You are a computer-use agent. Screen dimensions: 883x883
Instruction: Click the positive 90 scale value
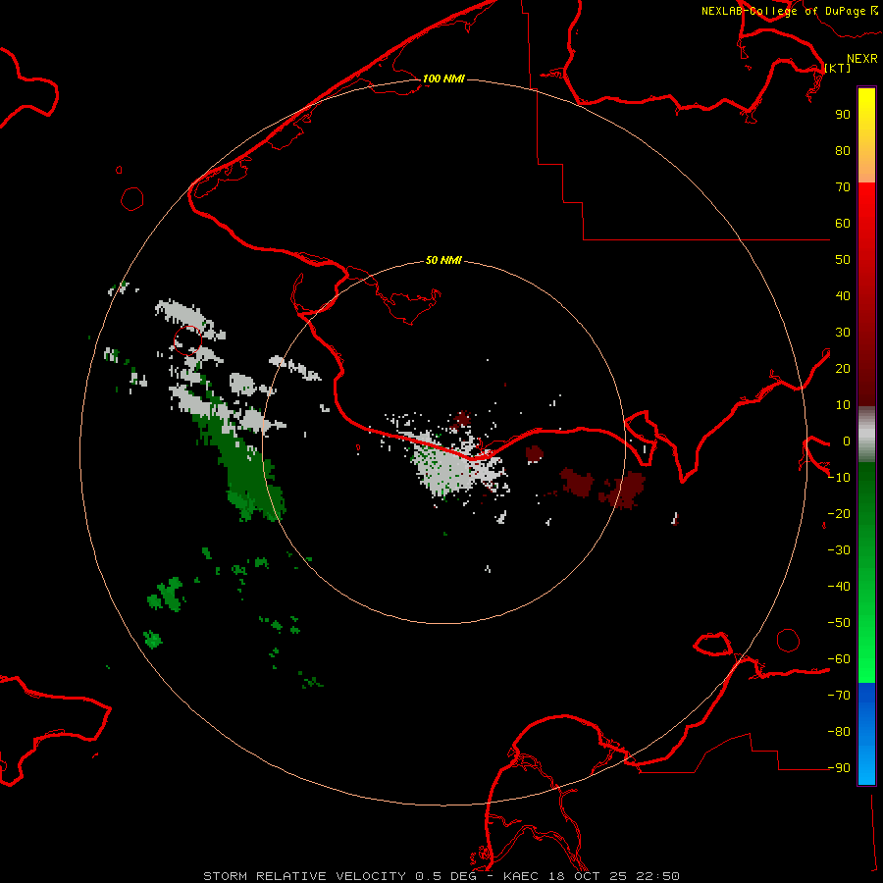click(x=843, y=115)
